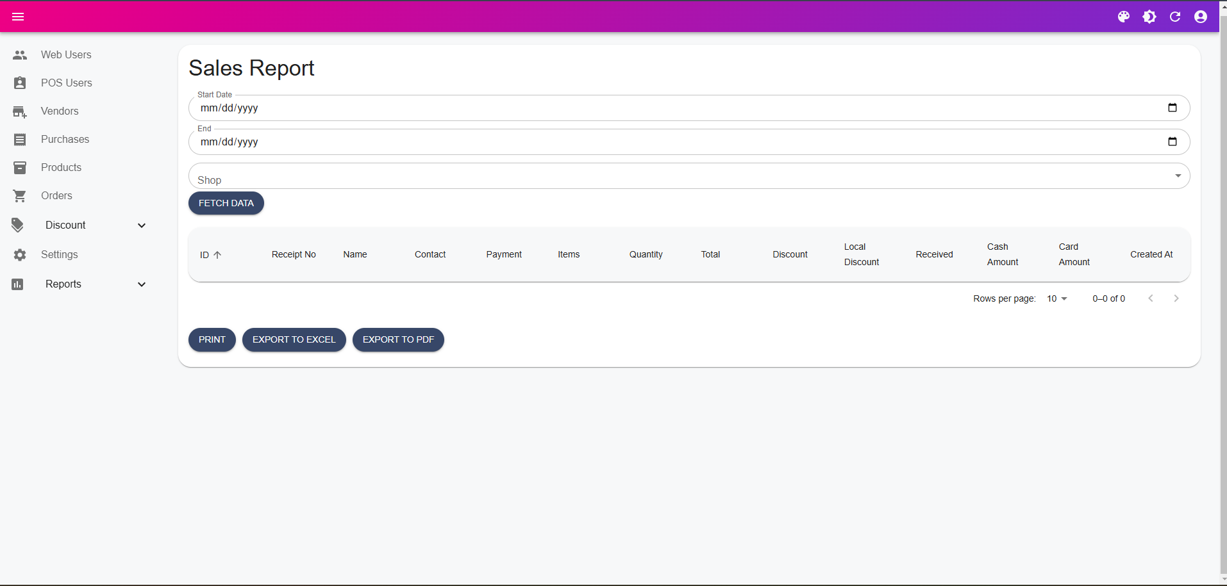Viewport: 1227px width, 586px height.
Task: Open the End date calendar picker
Action: point(1173,142)
